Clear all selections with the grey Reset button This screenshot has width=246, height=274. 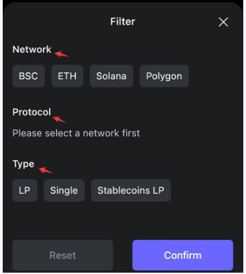coord(63,255)
